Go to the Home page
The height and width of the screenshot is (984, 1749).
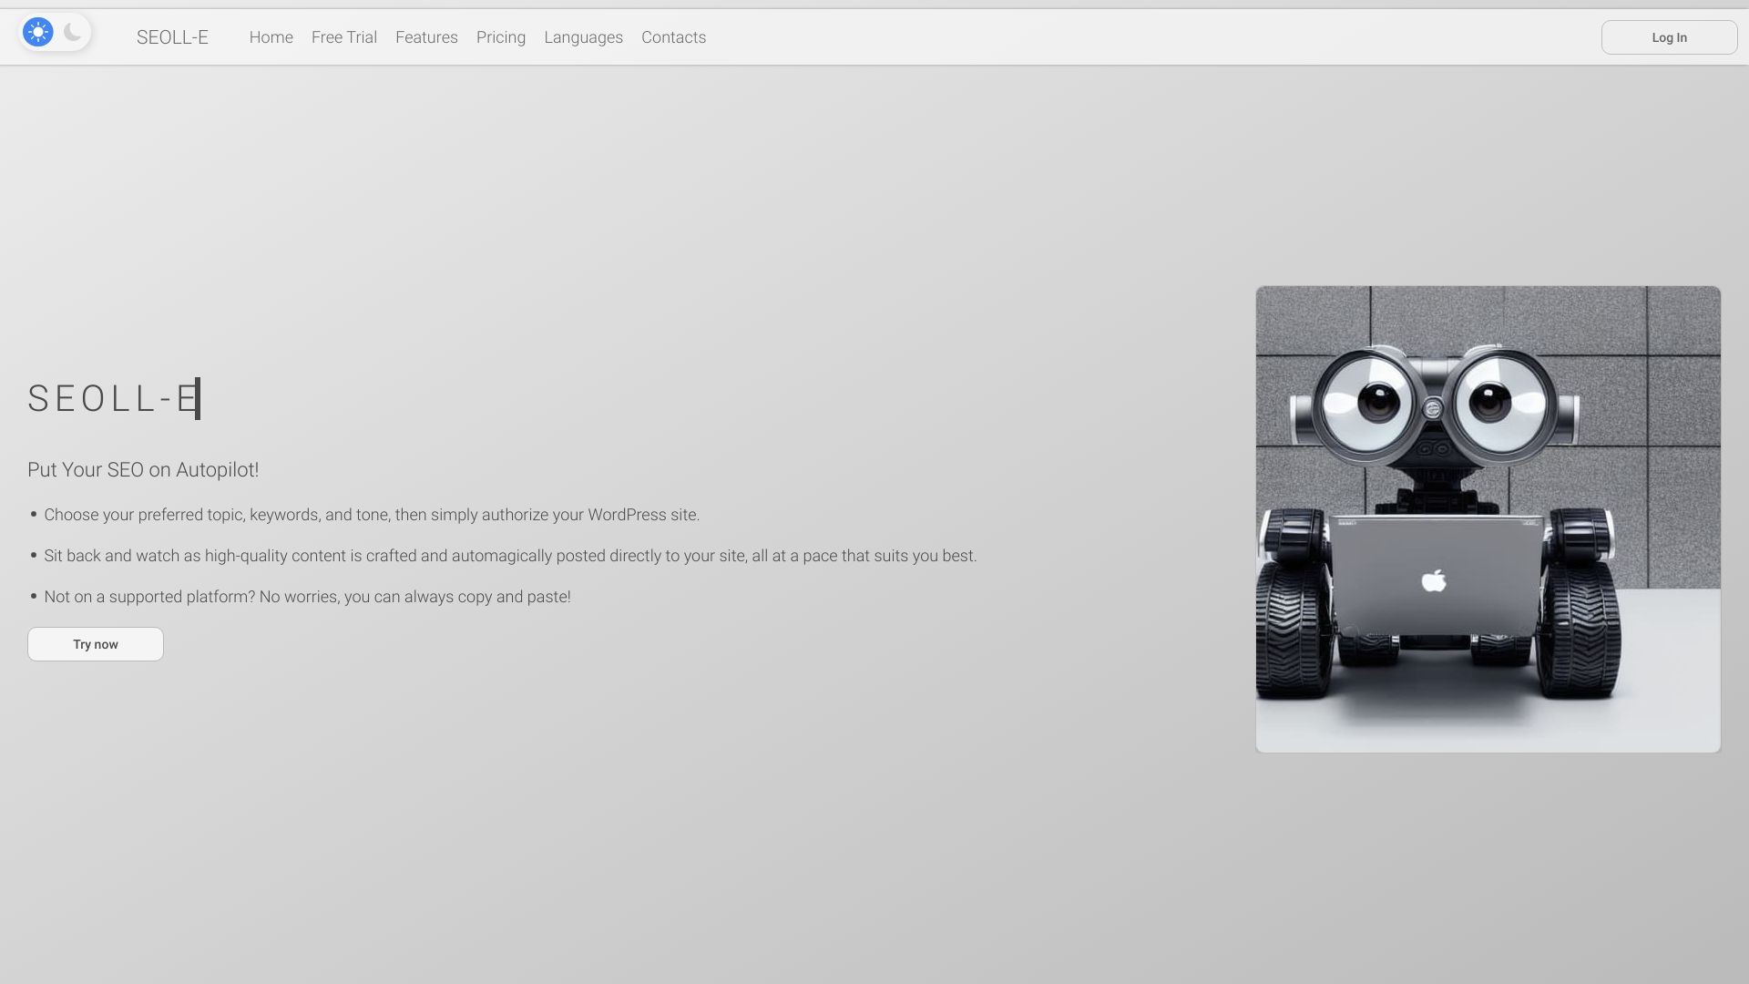click(271, 37)
